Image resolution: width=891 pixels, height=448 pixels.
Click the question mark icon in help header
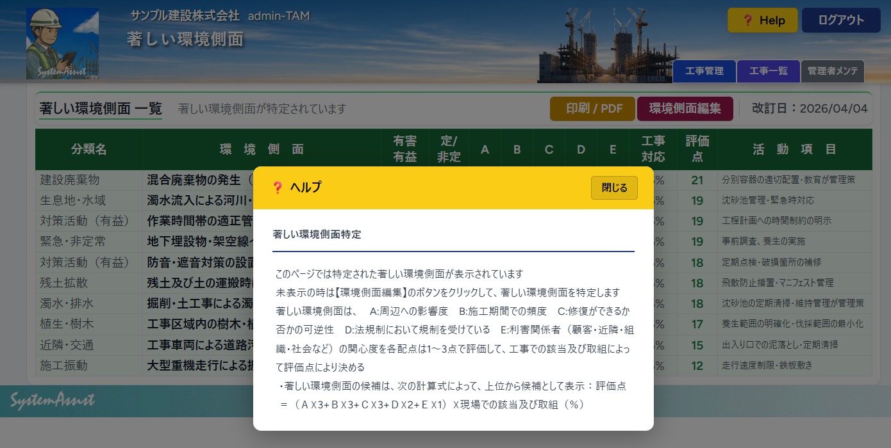coord(278,188)
